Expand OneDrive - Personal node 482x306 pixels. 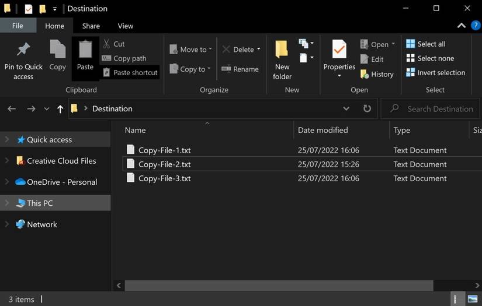[x=7, y=181]
